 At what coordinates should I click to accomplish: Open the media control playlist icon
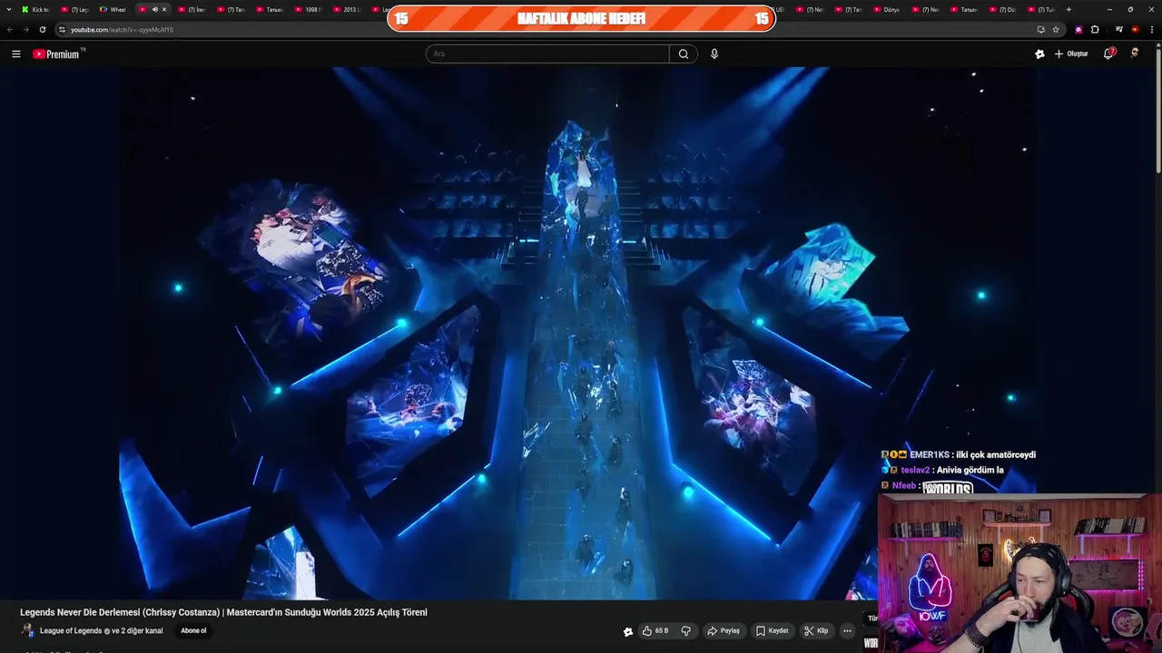[1119, 29]
